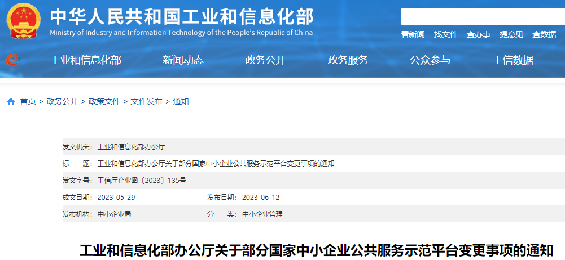
Task: Select creation date 2023-05-29
Action: pyautogui.click(x=116, y=198)
